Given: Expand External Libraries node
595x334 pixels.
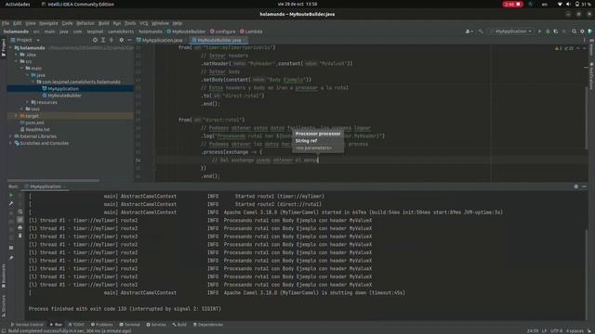Looking at the screenshot, I should (x=11, y=136).
